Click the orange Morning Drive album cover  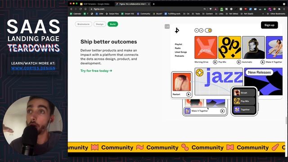pos(206,47)
